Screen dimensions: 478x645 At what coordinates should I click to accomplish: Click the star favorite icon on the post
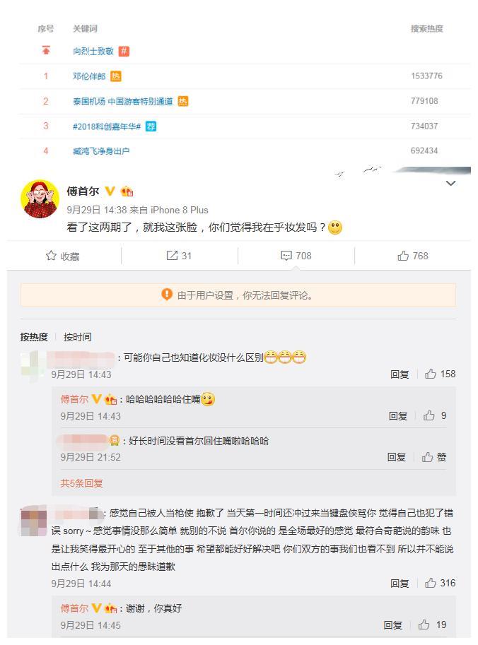tap(51, 256)
